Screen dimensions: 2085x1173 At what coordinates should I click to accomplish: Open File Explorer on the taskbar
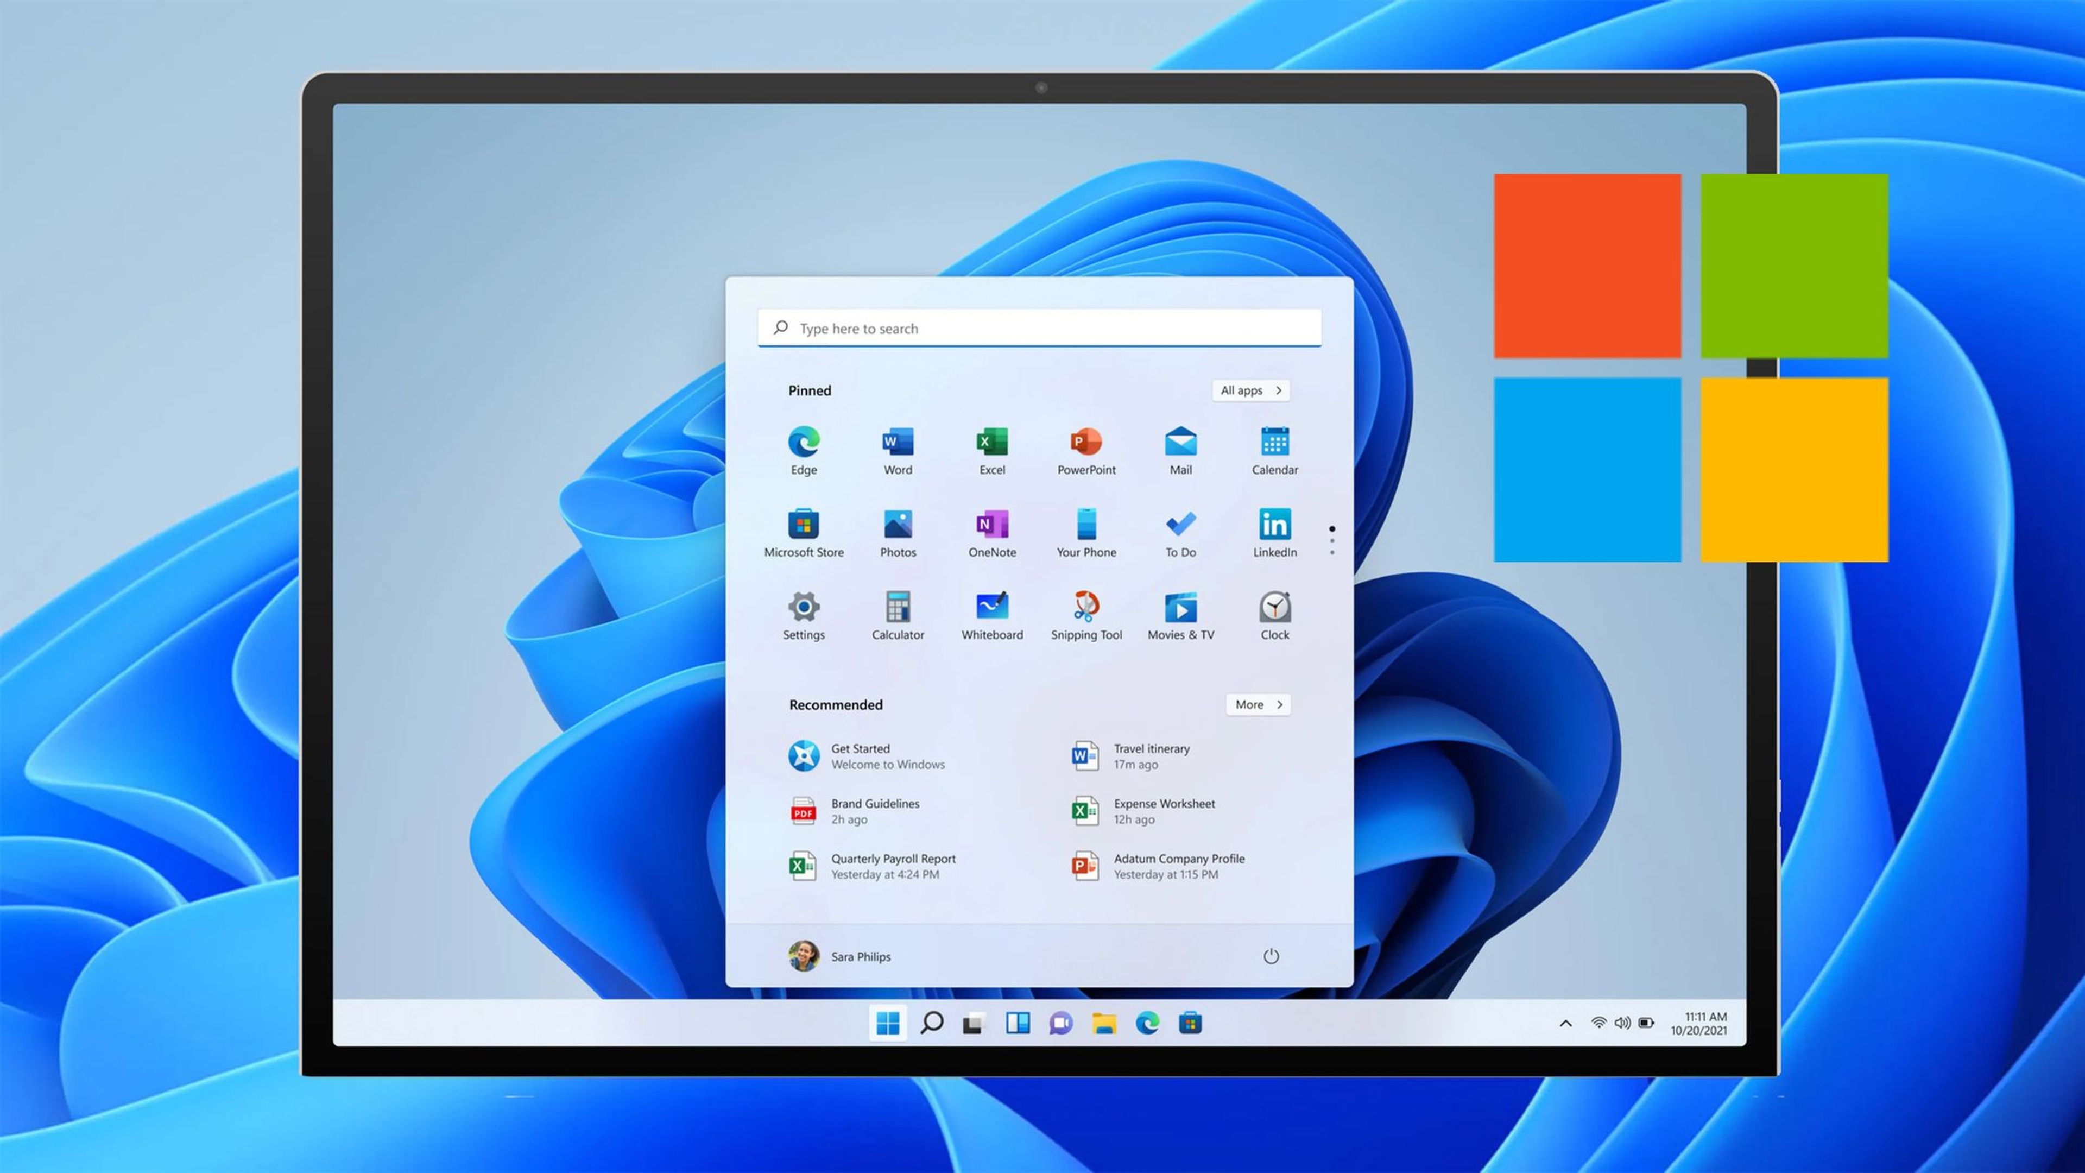pos(1104,1023)
